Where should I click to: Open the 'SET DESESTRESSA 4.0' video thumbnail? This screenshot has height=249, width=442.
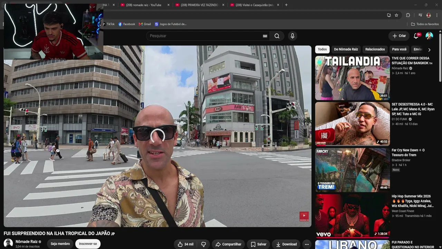(352, 124)
